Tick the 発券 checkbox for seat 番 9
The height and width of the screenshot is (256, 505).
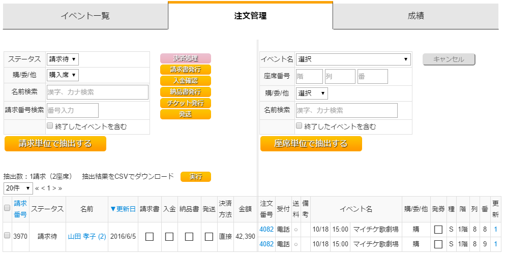point(438,244)
